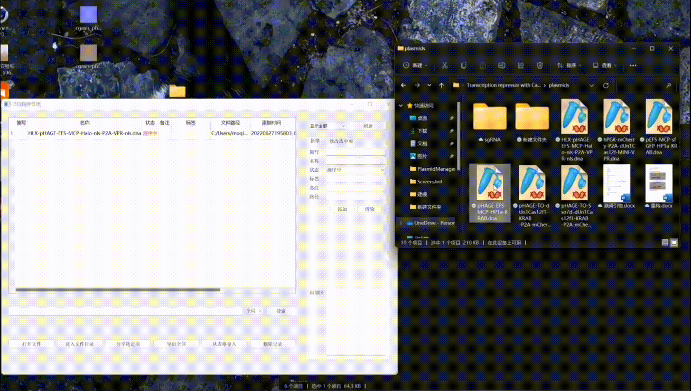
Task: Open the 新建文件夹 folder in file pane
Action: [x=532, y=122]
